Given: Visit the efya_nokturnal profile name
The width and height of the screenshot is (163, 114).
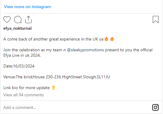Looking at the screenshot, I should (x=17, y=28).
